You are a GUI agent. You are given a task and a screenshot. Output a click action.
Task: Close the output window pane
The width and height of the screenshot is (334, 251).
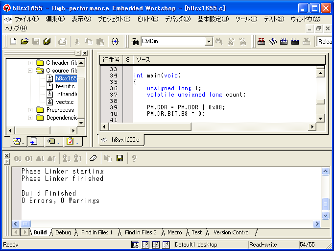tap(7, 156)
